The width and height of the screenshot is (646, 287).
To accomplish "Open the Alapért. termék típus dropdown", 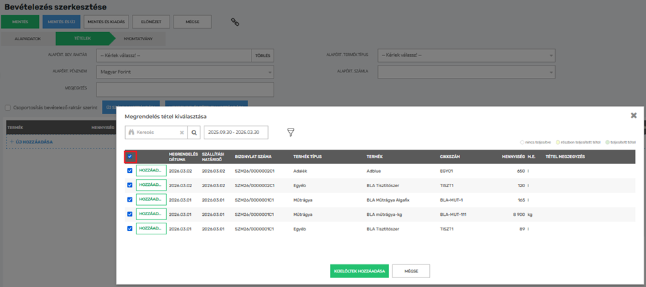I will click(466, 55).
